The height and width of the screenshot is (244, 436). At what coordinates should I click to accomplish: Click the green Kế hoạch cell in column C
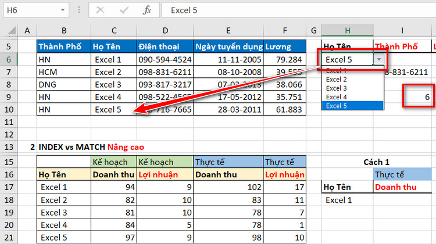(x=114, y=162)
